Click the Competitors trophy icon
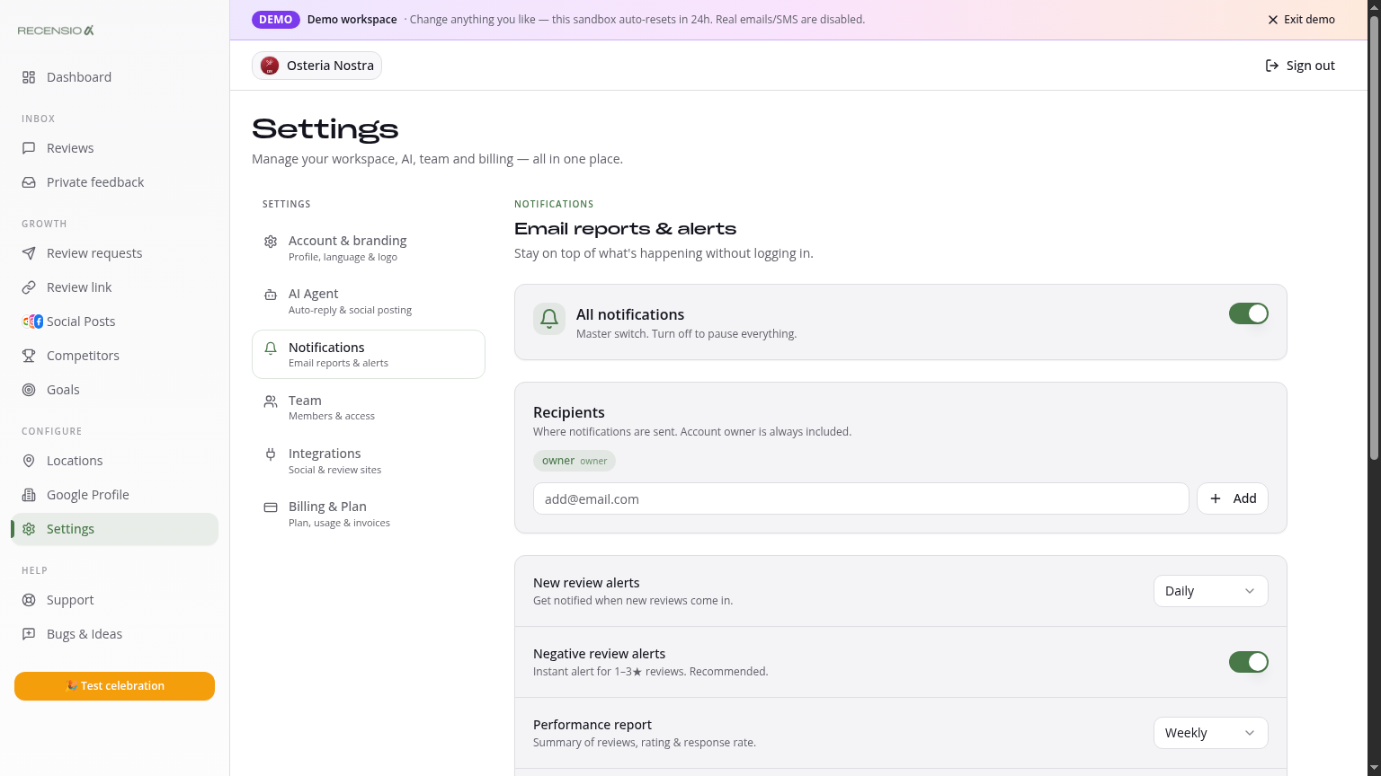Viewport: 1381px width, 776px height. (x=29, y=356)
